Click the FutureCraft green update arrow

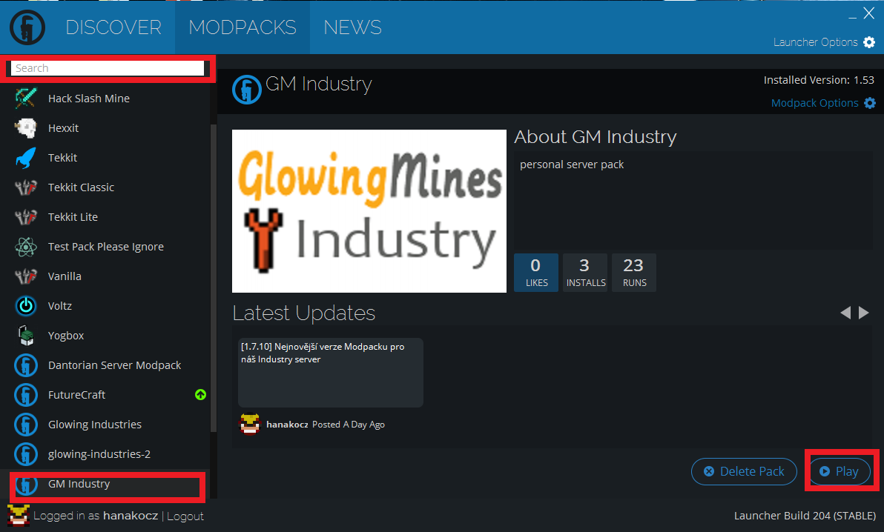(x=200, y=395)
